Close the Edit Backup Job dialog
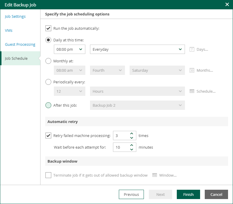Viewport: 233px width, 204px height. click(x=227, y=4)
